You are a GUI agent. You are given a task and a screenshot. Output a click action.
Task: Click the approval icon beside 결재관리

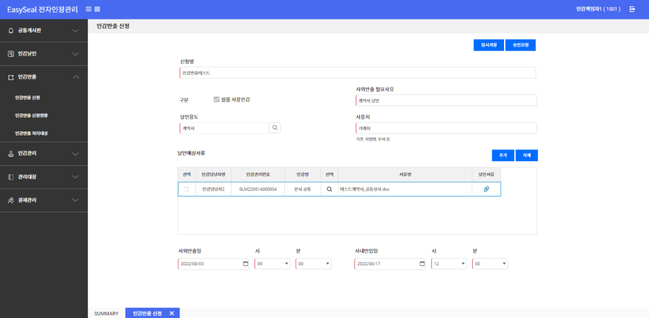11,200
